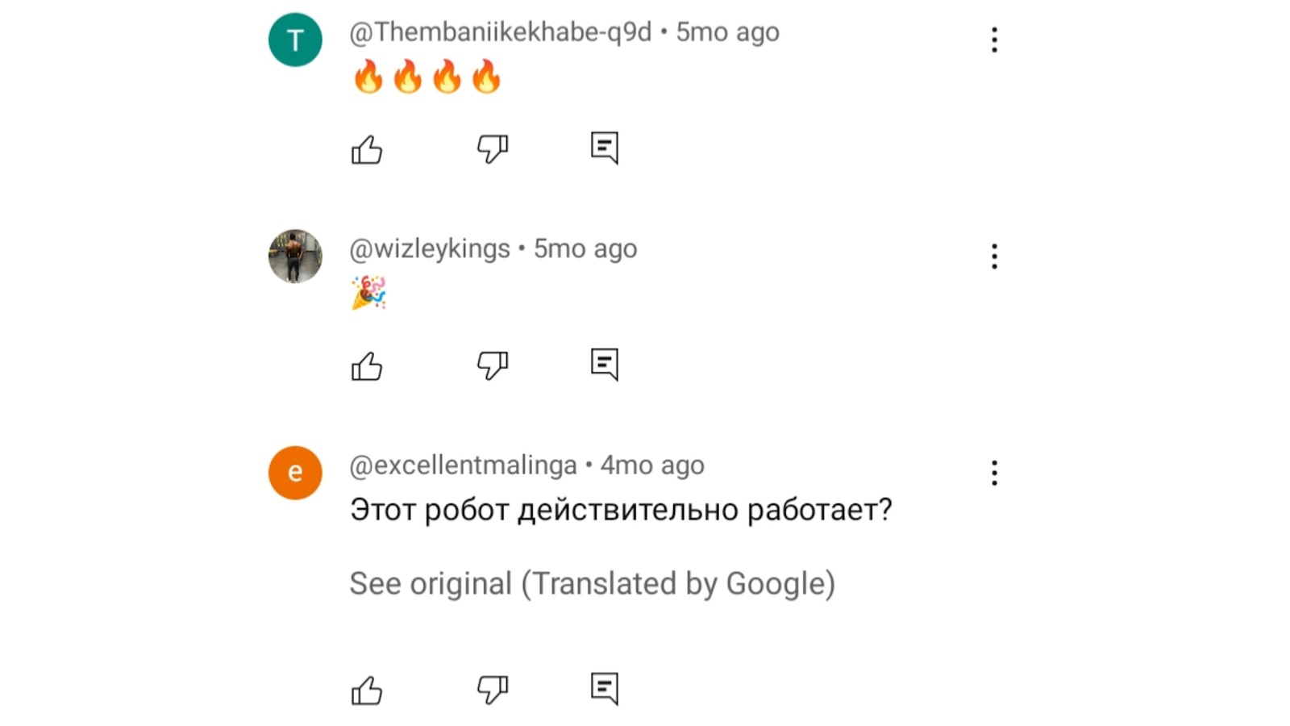The image size is (1290, 726).
Task: Click @wizleykings' profile photo
Action: (295, 257)
